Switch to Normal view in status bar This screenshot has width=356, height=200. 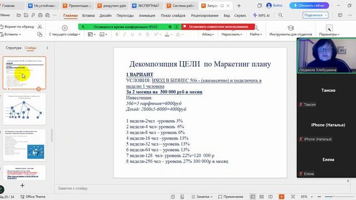point(253,197)
